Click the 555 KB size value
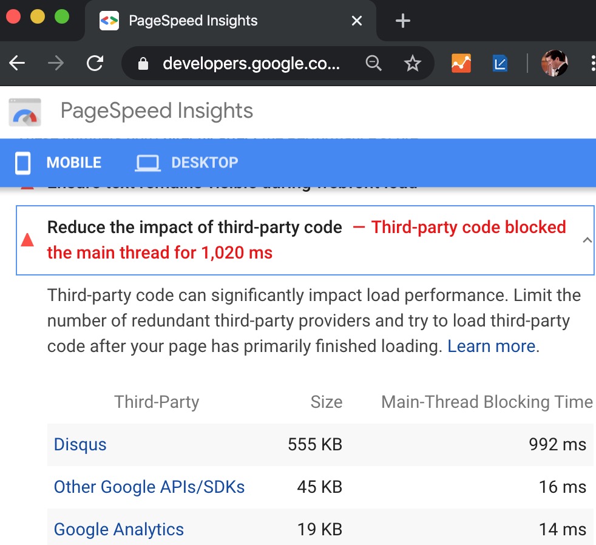This screenshot has width=596, height=545. (x=315, y=445)
